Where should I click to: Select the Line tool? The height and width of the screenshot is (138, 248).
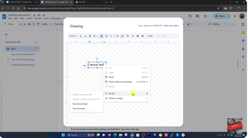tap(111, 36)
